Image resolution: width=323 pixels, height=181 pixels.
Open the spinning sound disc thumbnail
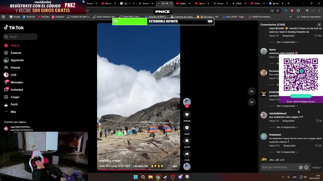pos(187,167)
